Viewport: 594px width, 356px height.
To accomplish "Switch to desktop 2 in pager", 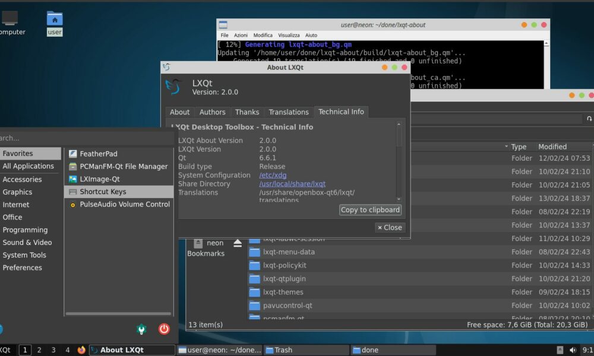I will 39,350.
